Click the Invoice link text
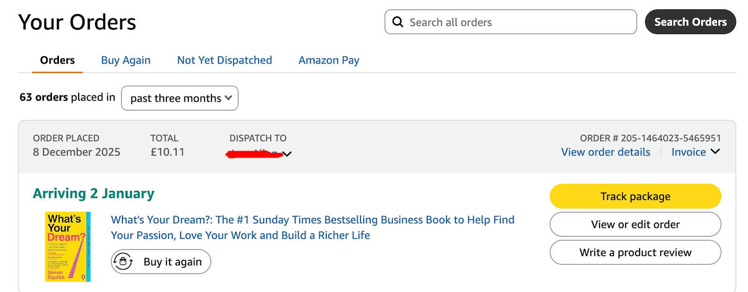Screen dimensions: 748x292 pos(688,152)
